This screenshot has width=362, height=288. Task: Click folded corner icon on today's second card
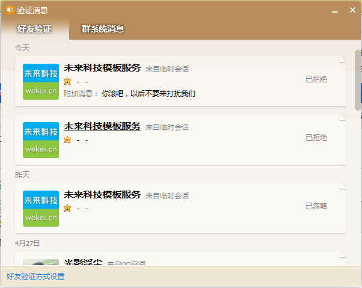coord(342,118)
